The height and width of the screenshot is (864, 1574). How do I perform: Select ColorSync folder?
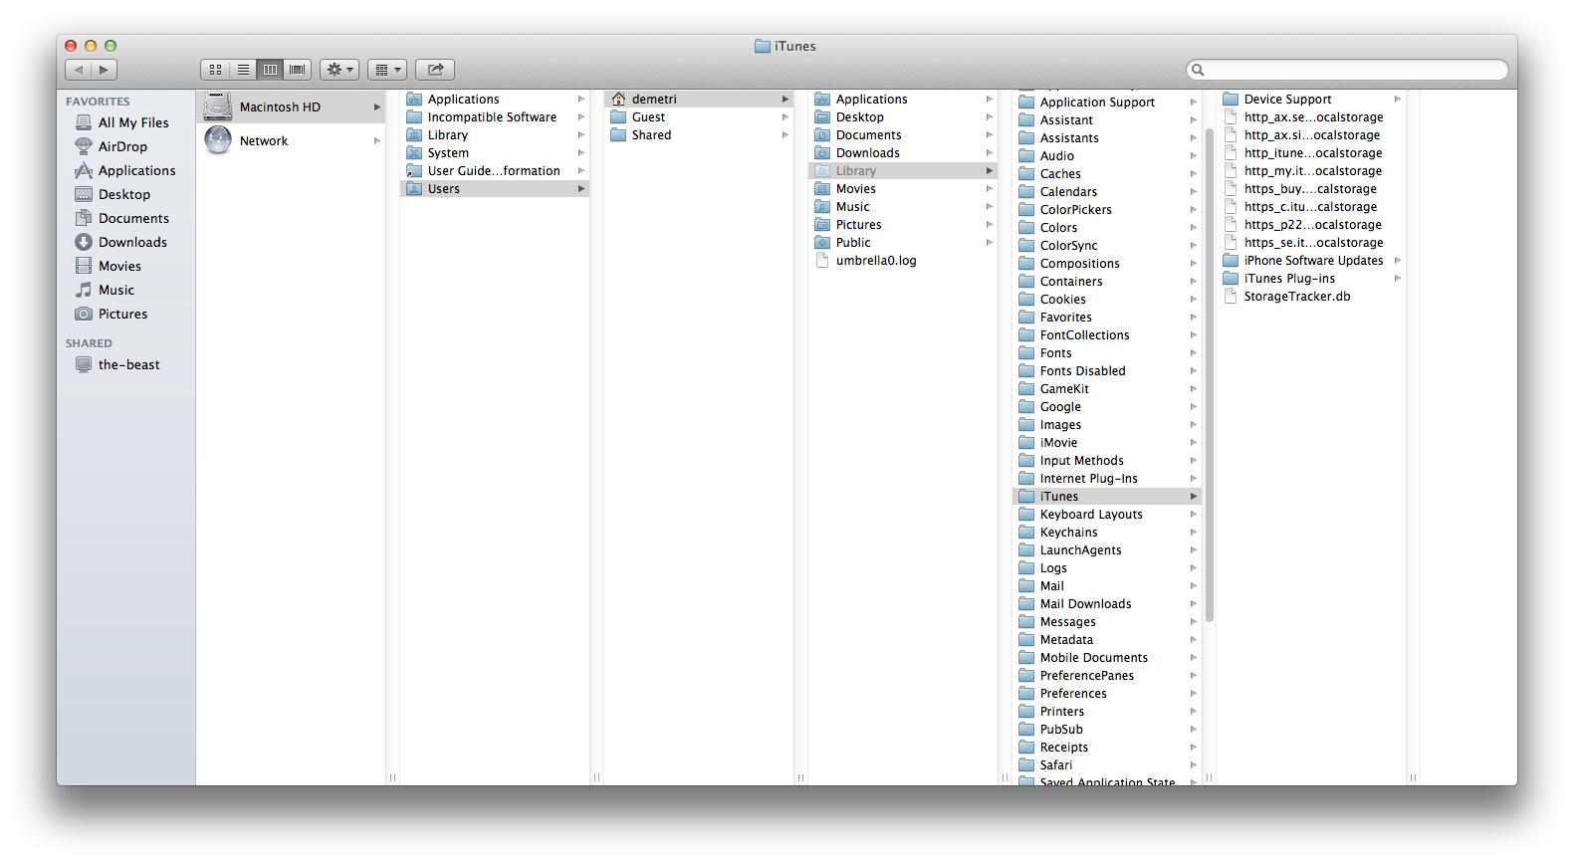click(1106, 245)
